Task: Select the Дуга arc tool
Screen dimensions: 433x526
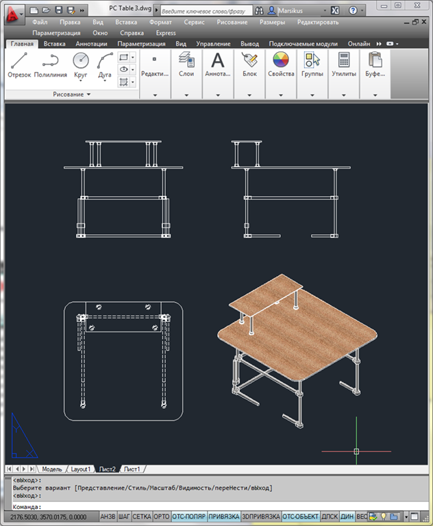Action: tap(105, 66)
